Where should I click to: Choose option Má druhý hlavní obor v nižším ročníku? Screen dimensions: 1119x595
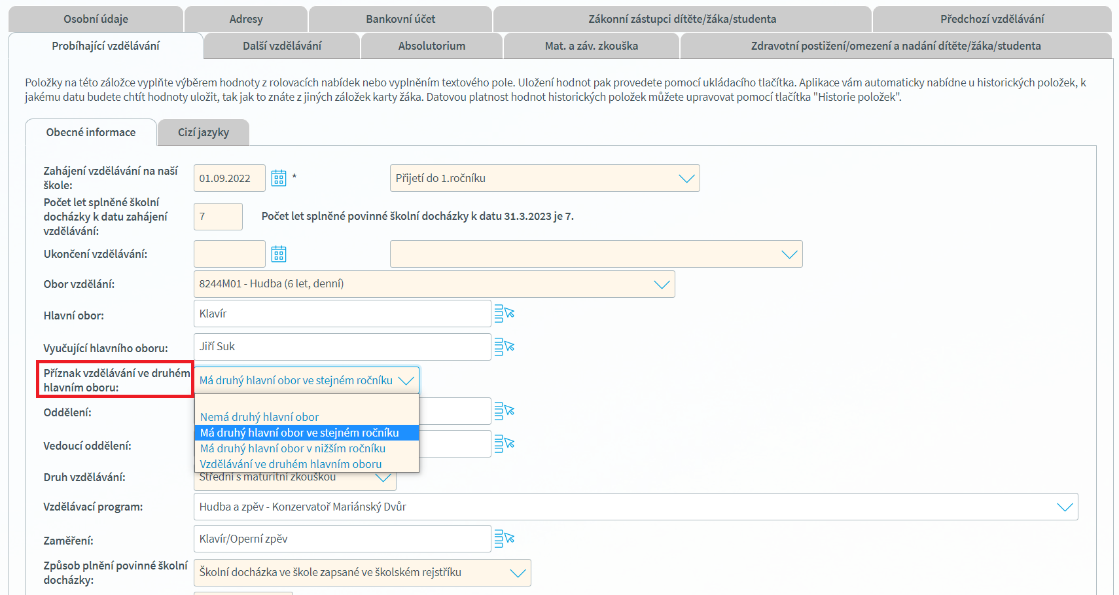coord(306,448)
